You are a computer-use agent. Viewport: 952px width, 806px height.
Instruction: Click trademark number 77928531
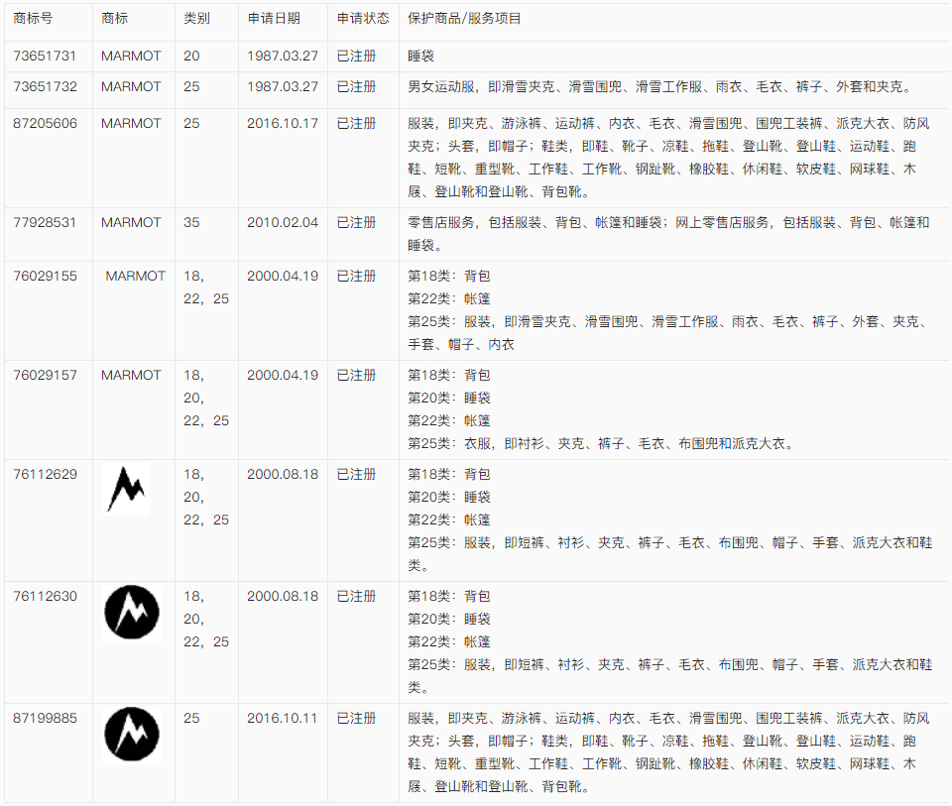pos(45,222)
